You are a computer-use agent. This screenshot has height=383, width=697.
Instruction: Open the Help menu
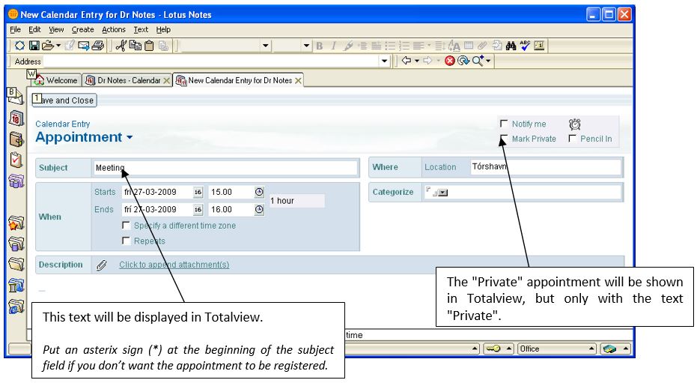point(163,30)
